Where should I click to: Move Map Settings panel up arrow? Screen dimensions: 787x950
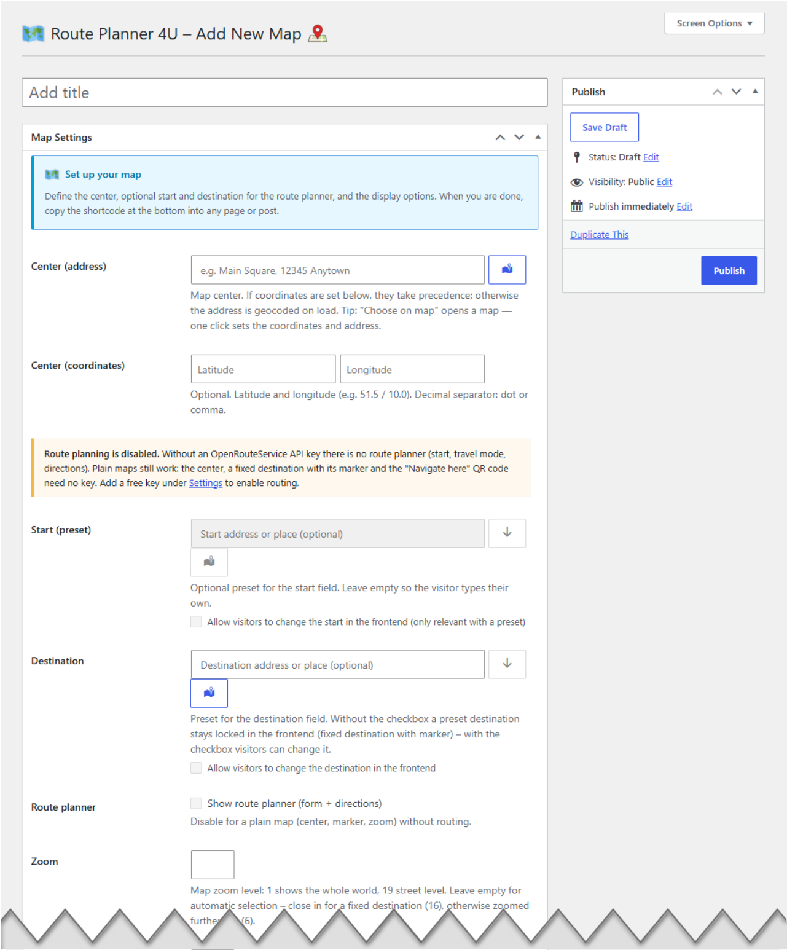coord(500,138)
